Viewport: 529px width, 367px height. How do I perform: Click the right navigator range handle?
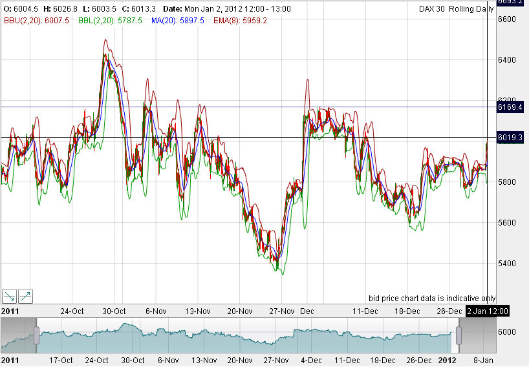pyautogui.click(x=459, y=335)
